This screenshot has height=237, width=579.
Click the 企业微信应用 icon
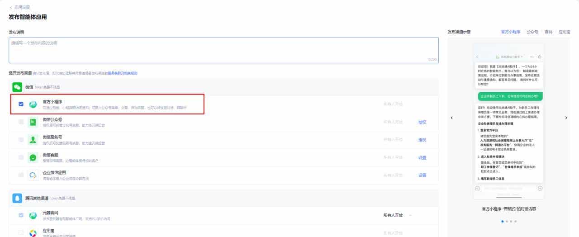coord(33,175)
